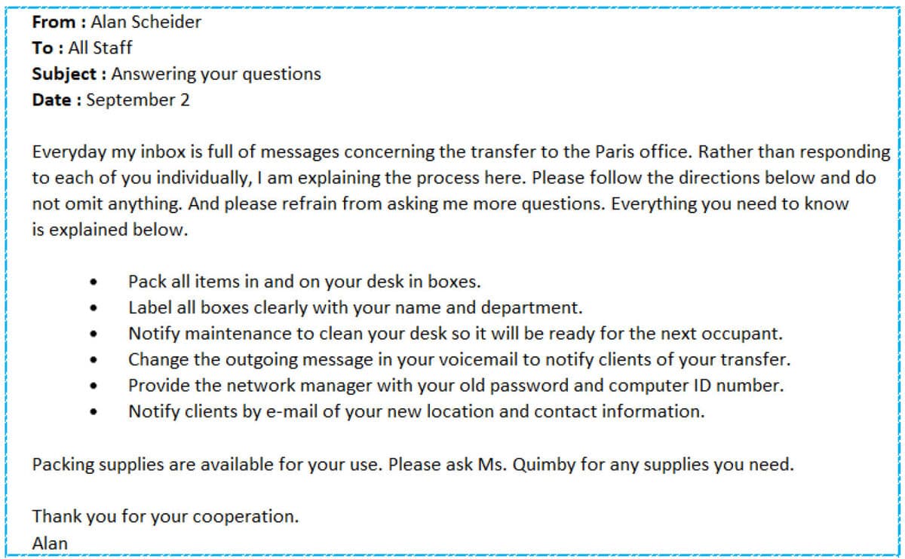
Task: Click the 'From :' header label
Action: 60,22
